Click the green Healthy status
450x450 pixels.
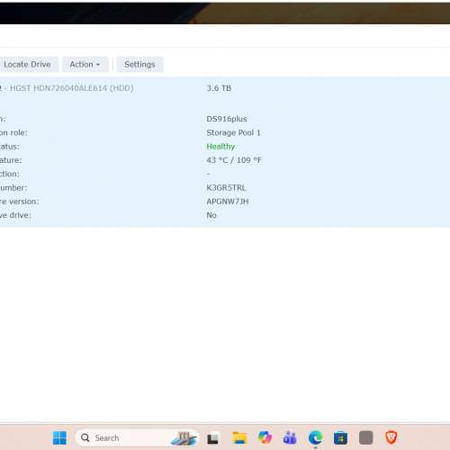[220, 147]
